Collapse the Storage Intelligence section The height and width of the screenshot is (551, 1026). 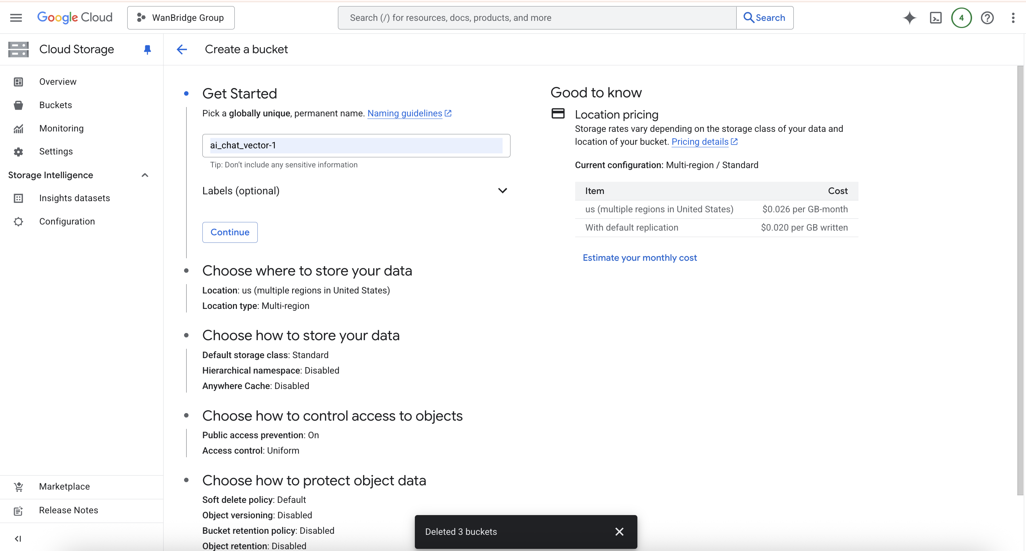(x=145, y=175)
